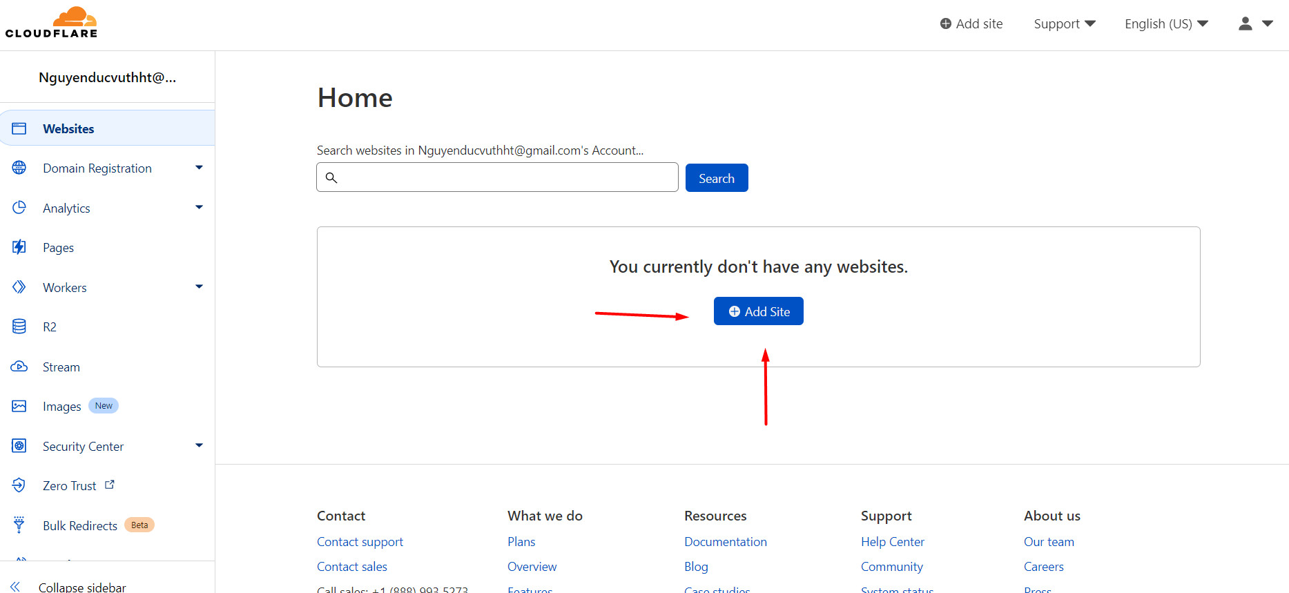This screenshot has width=1289, height=593.
Task: Click the Stream cloud play icon
Action: pos(19,367)
